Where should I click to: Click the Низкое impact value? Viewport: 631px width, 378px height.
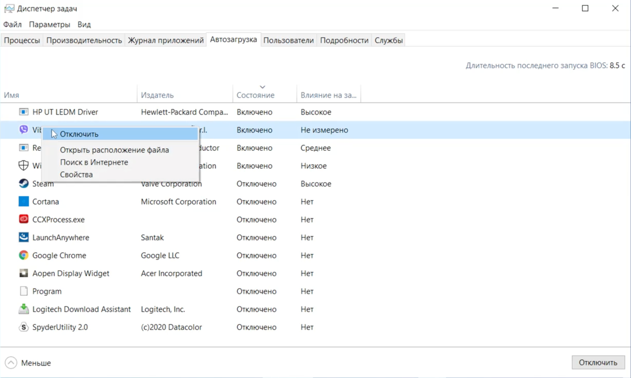313,166
